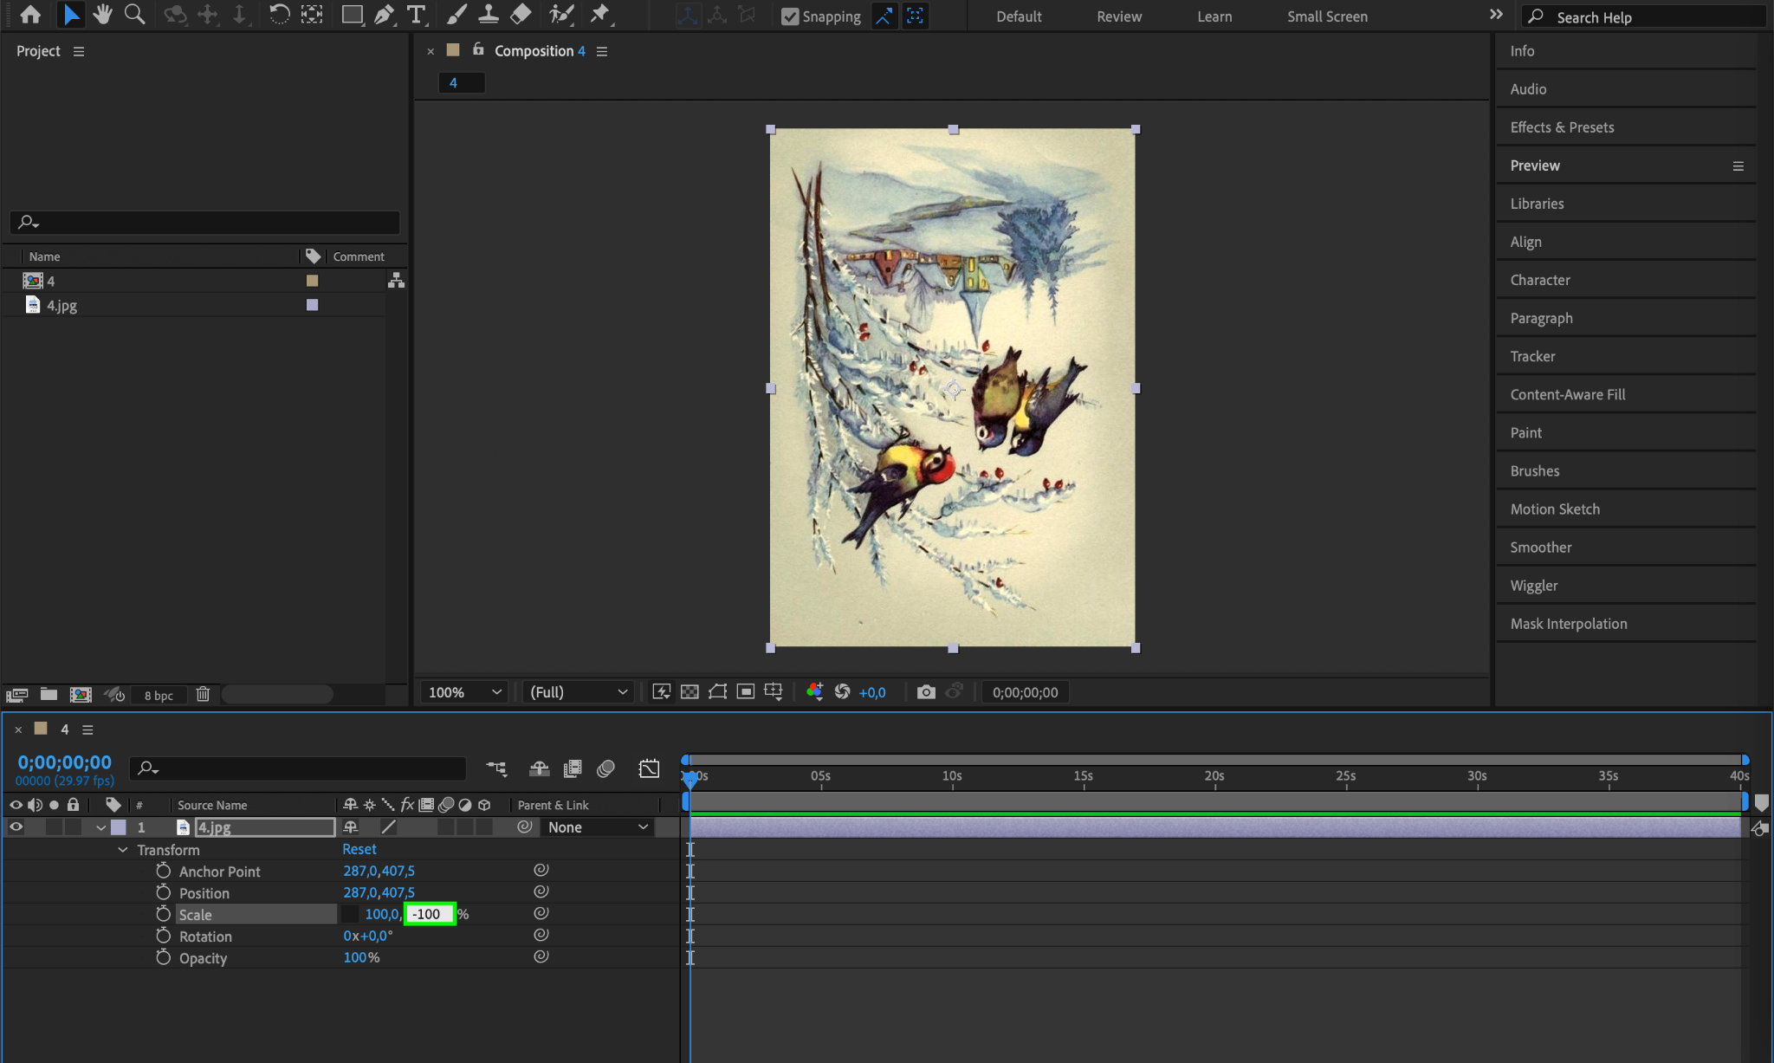Hide the 4.jpg layer with eye icon
The image size is (1774, 1063).
16,827
